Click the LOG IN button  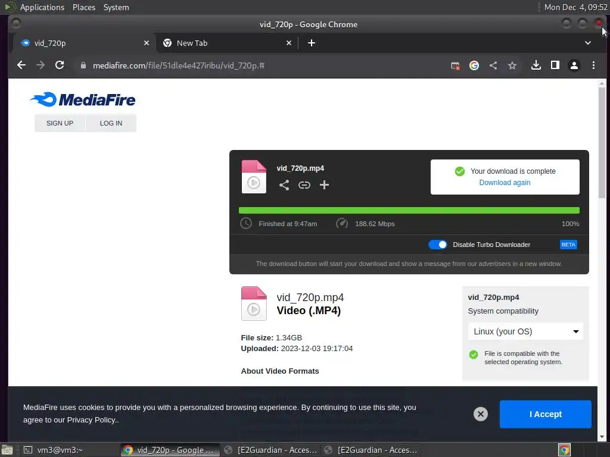(111, 123)
